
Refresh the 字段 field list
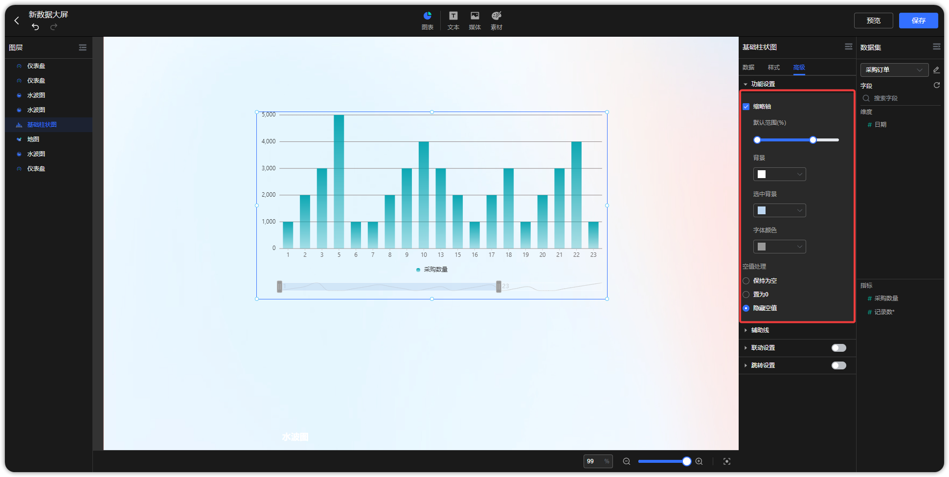(x=937, y=85)
